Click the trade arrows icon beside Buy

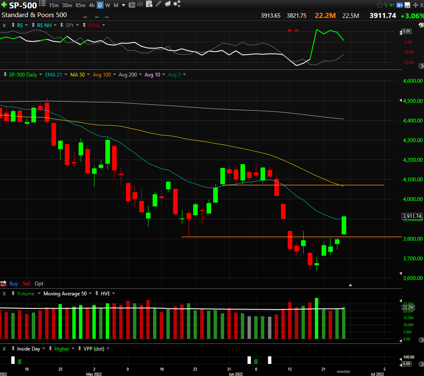(x=3, y=284)
